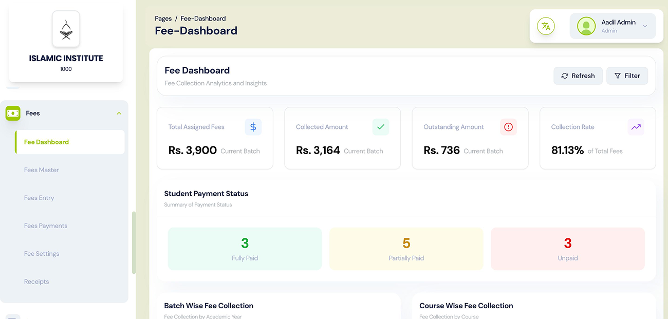The height and width of the screenshot is (319, 668).
Task: Navigate to Receipts page
Action: coord(36,282)
